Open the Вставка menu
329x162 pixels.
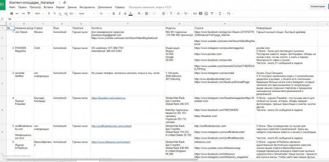point(48,7)
